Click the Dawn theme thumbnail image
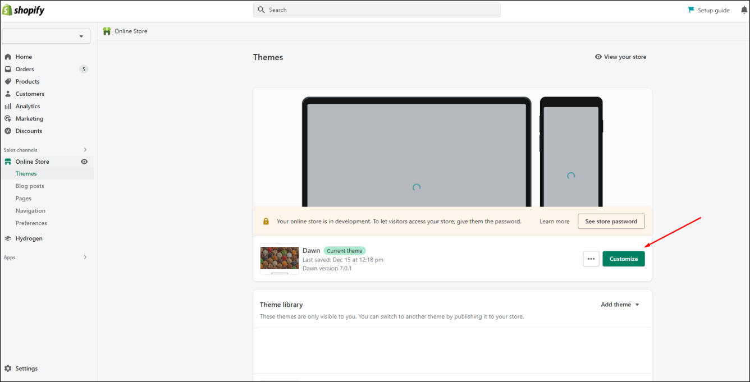This screenshot has width=750, height=382. (280, 258)
